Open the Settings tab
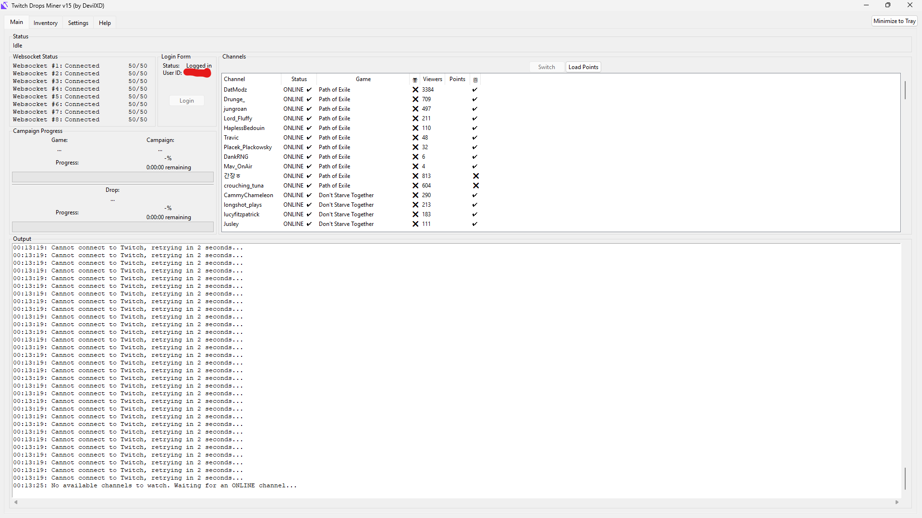This screenshot has width=922, height=518. pyautogui.click(x=78, y=23)
